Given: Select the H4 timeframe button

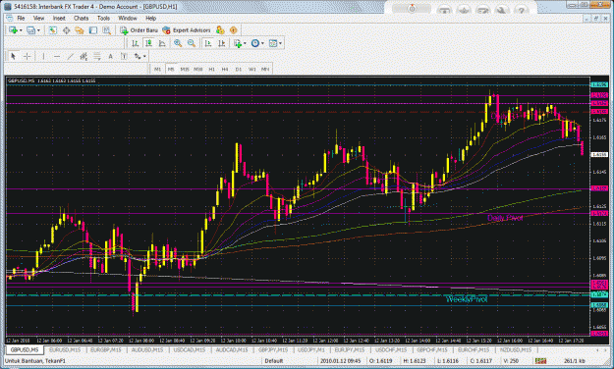Looking at the screenshot, I should [x=225, y=69].
